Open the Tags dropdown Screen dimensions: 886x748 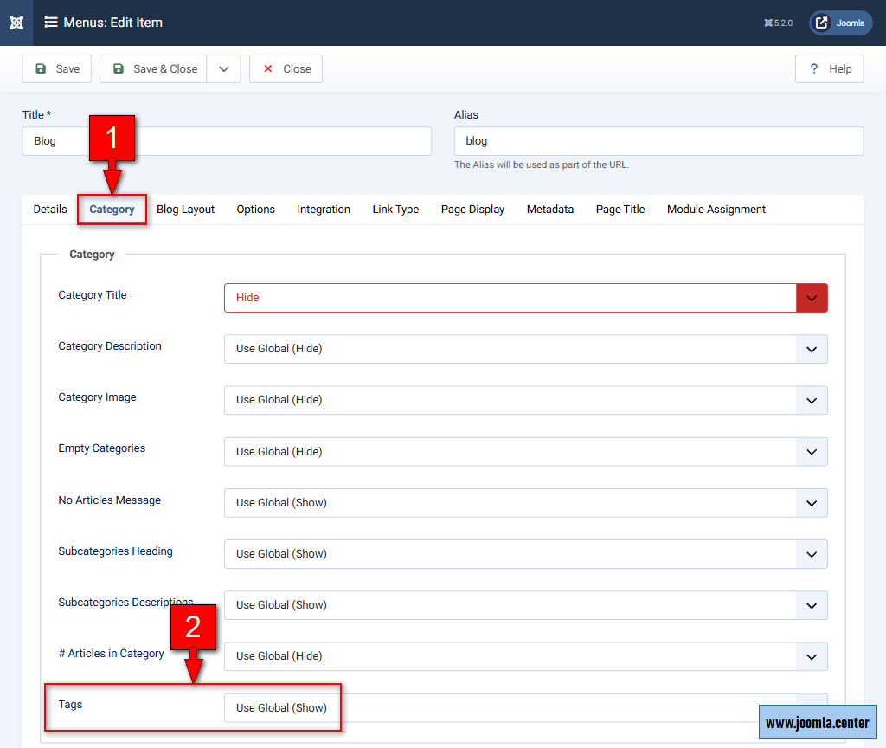tap(526, 708)
